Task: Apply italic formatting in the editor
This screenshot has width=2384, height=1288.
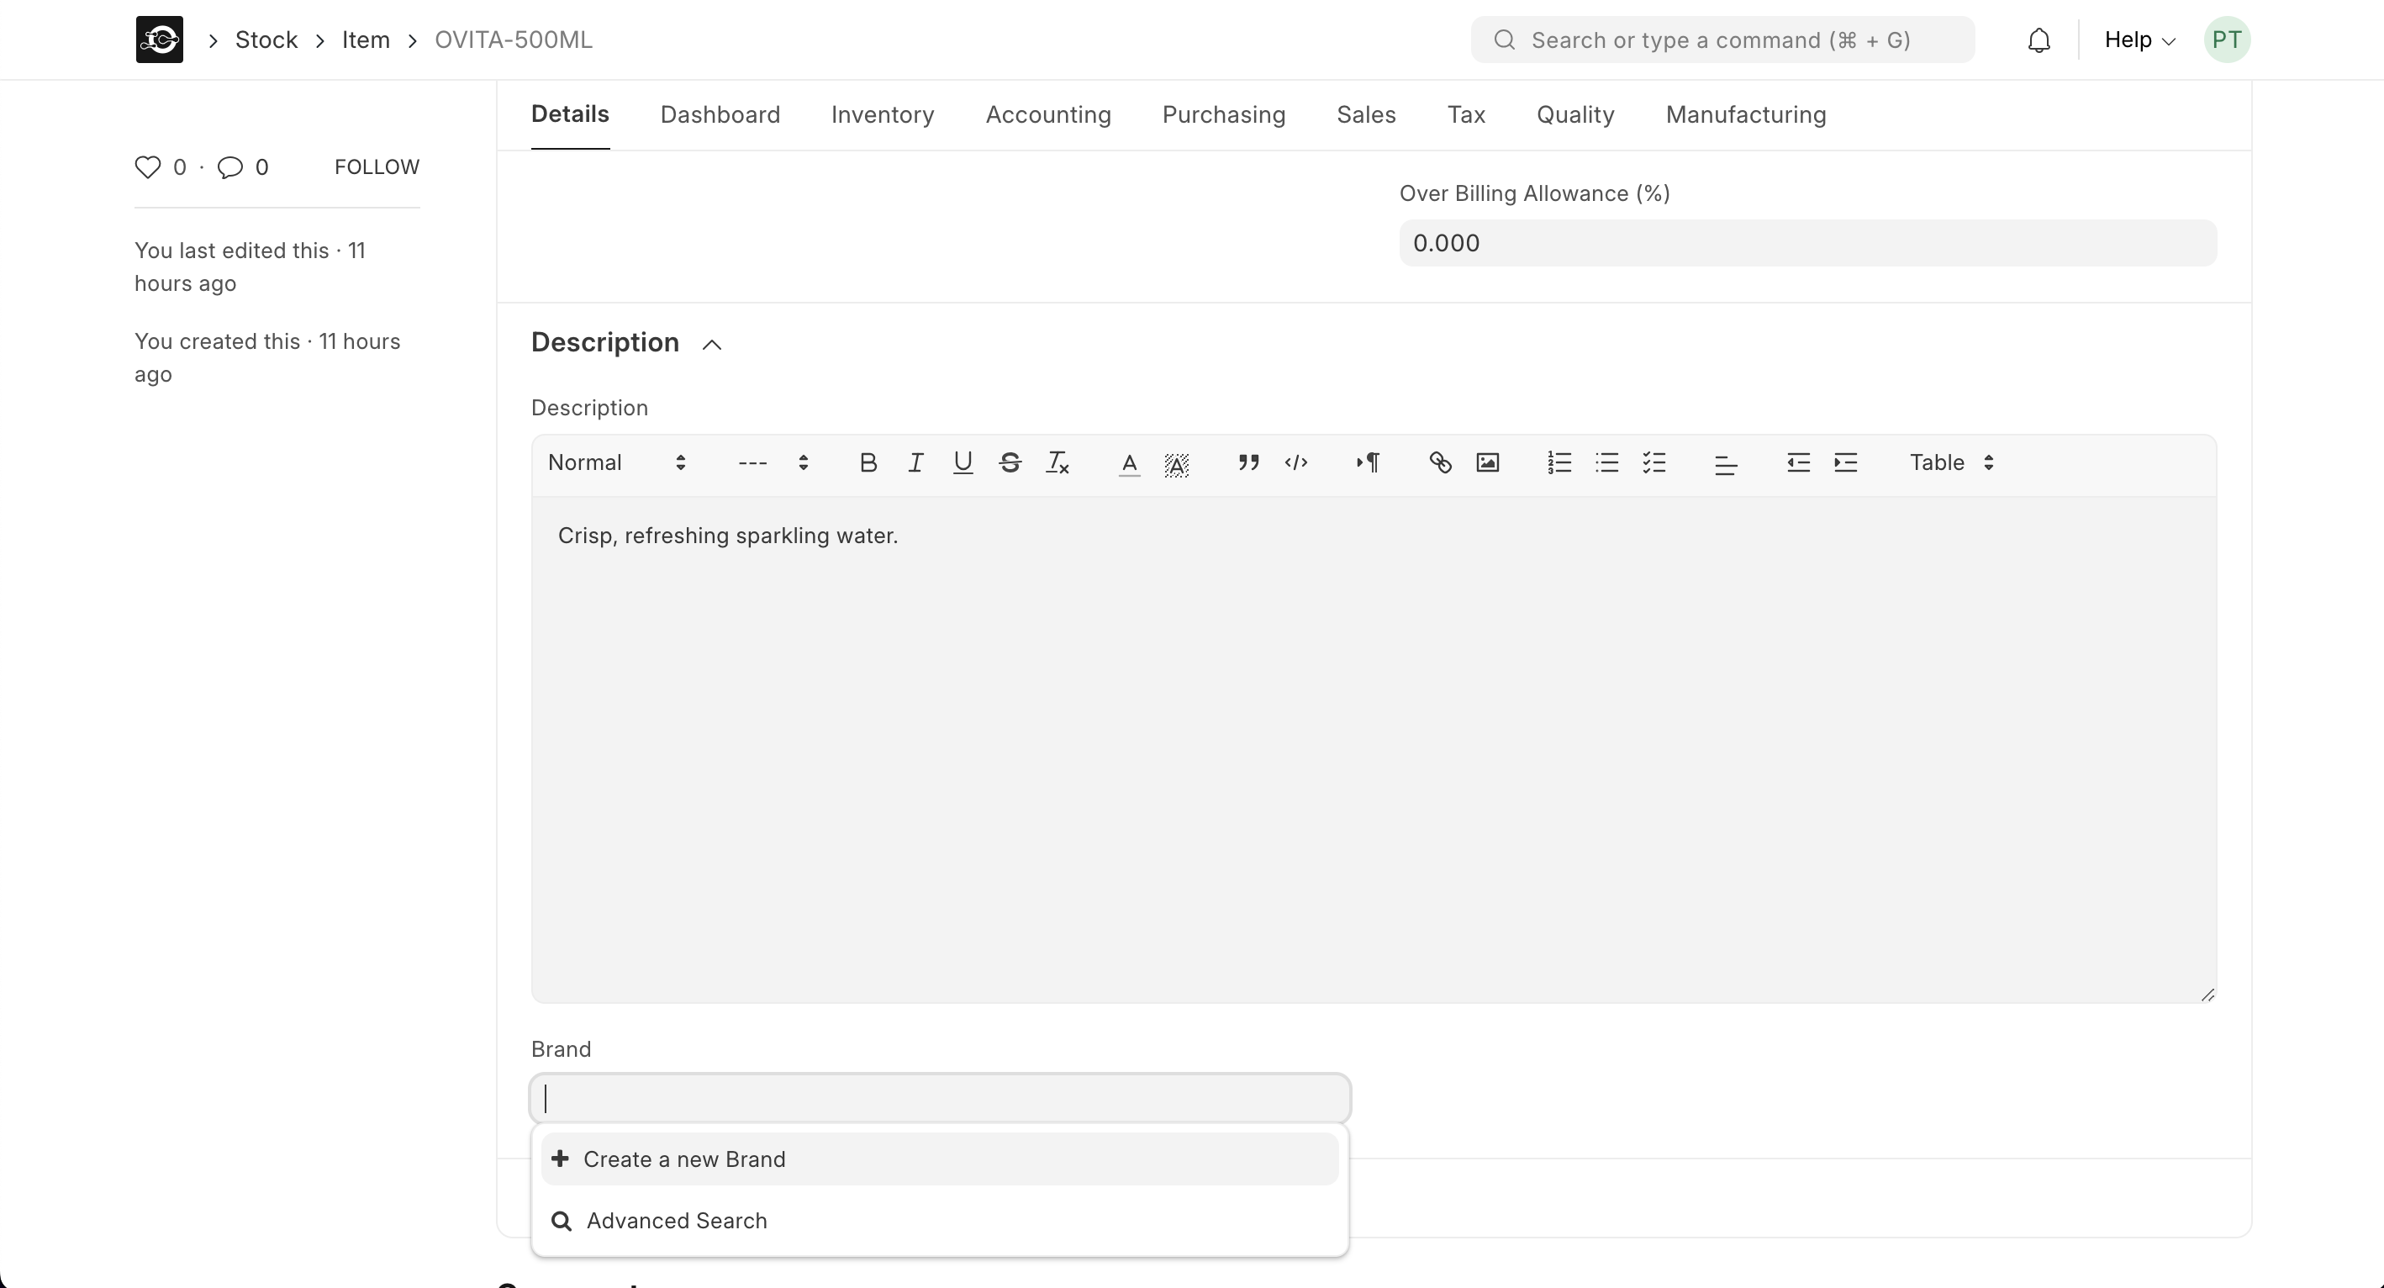Action: pos(915,462)
